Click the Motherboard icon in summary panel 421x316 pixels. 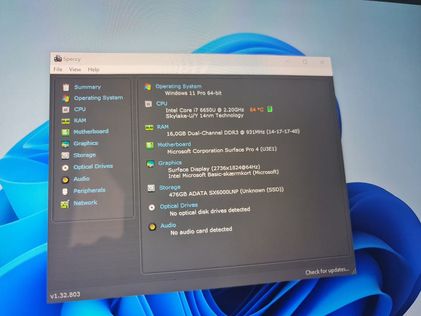click(150, 145)
